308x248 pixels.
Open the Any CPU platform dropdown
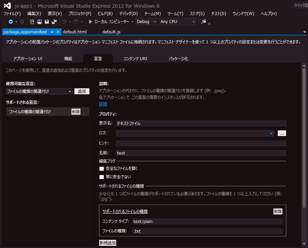tap(178, 22)
